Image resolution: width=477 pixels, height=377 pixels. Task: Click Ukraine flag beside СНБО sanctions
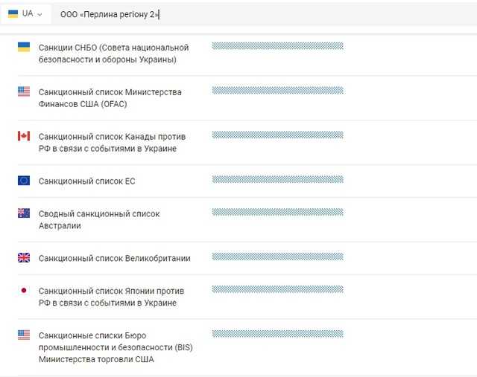pos(24,47)
